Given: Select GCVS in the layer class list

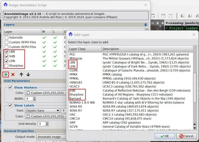Looking at the screenshot, I should pyautogui.click(x=74, y=127).
